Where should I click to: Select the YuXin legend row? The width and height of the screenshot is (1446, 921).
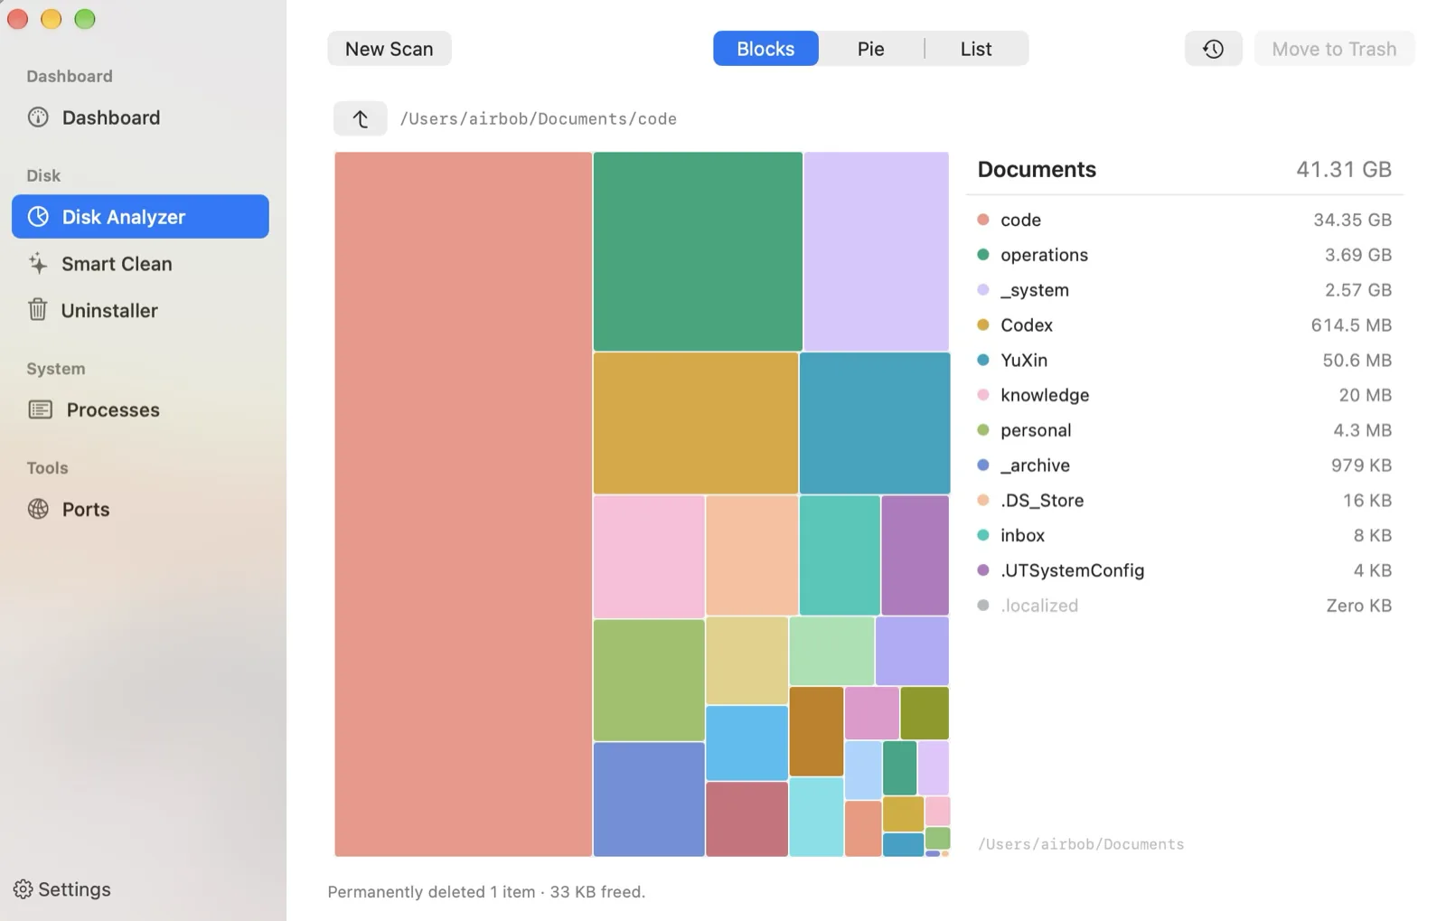pos(1184,360)
